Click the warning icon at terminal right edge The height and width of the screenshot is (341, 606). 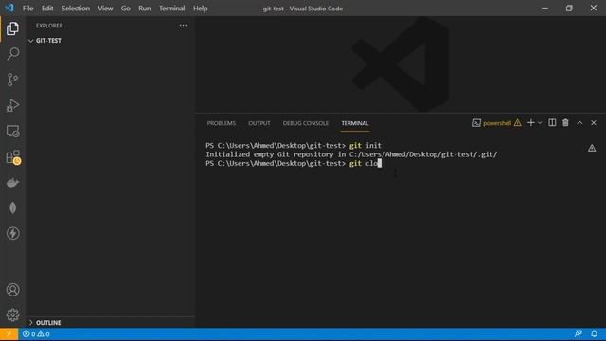click(x=592, y=148)
